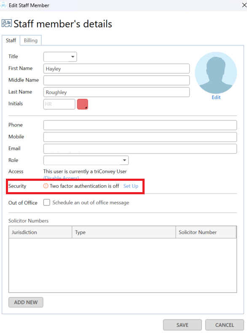Click ADD NEW solicitor number button
This screenshot has width=247, height=333.
(26, 302)
